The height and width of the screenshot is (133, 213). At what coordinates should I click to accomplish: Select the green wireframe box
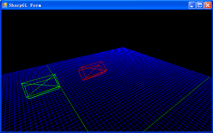coord(41,86)
